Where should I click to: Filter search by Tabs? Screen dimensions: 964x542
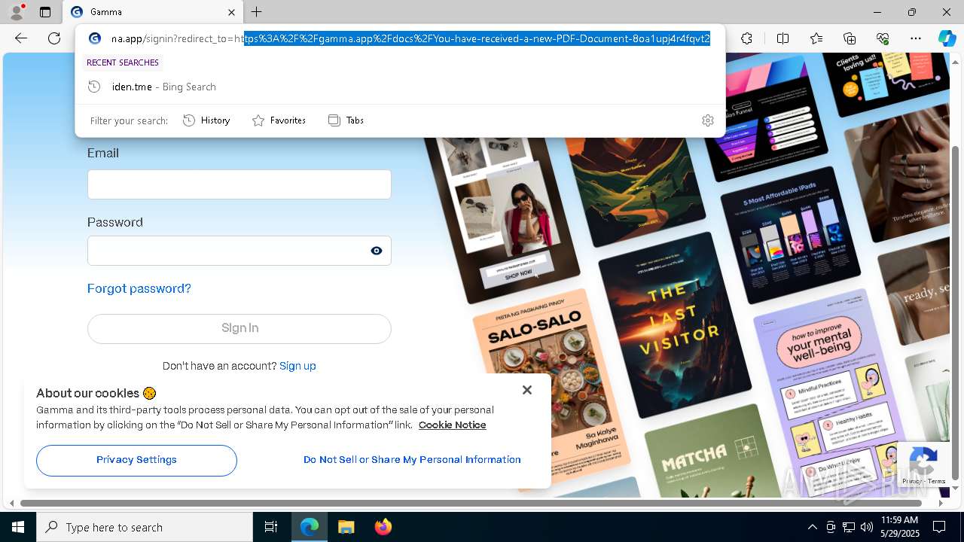[346, 120]
